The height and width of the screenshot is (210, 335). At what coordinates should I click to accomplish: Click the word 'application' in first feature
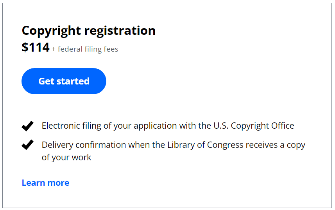click(155, 126)
